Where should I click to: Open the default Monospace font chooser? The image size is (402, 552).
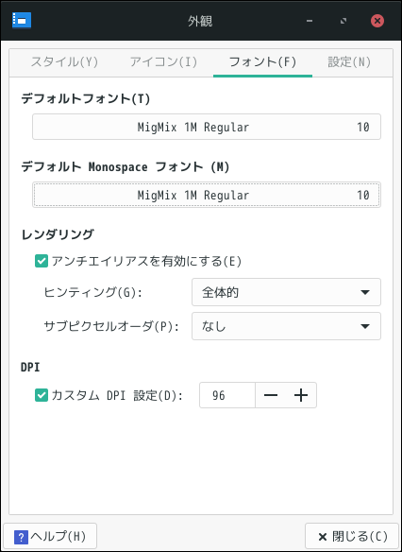(207, 195)
